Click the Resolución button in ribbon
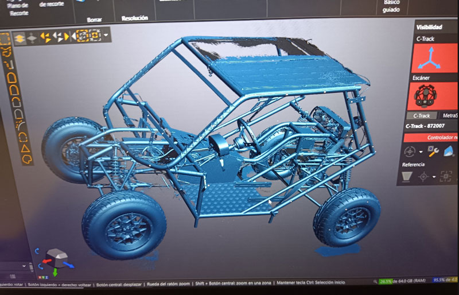The width and height of the screenshot is (459, 295). click(135, 18)
